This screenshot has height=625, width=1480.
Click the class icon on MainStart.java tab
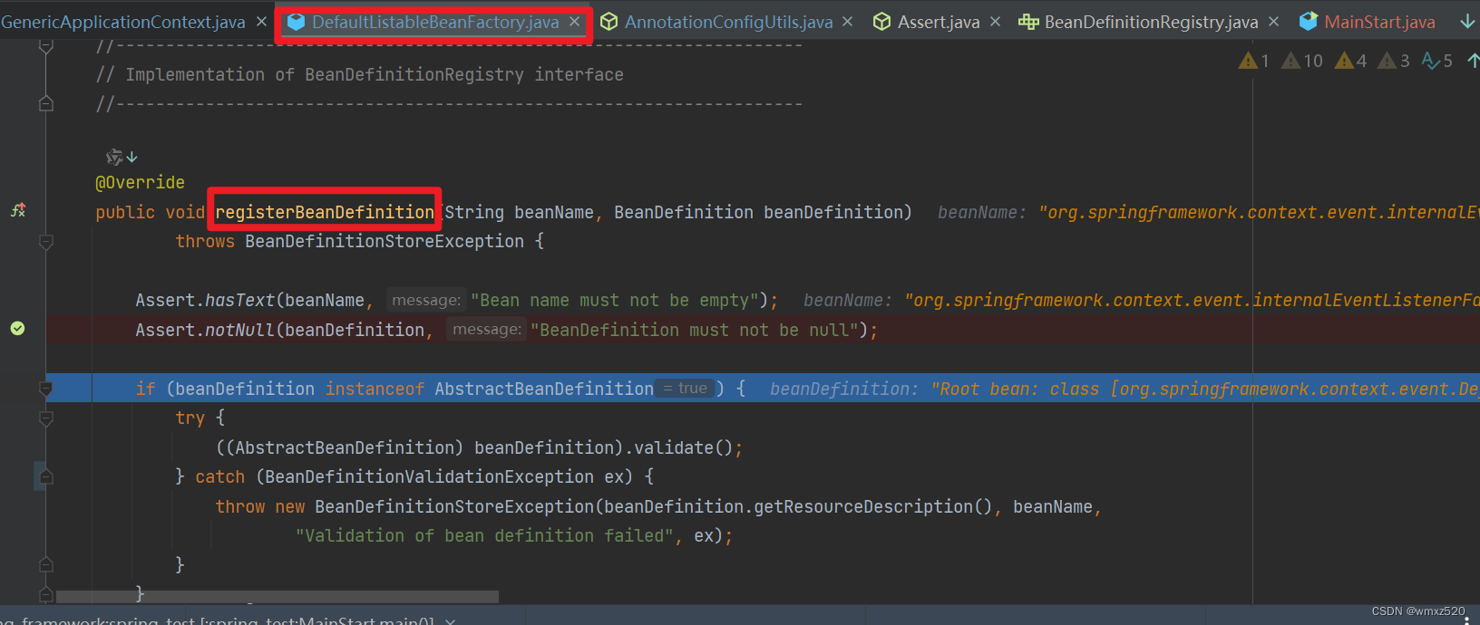tap(1308, 22)
